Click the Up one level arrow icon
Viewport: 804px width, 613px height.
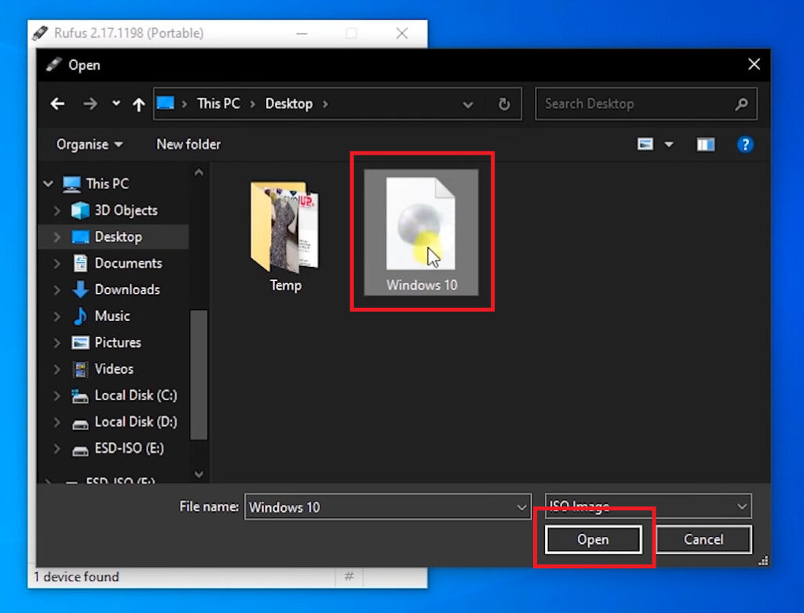pos(138,103)
